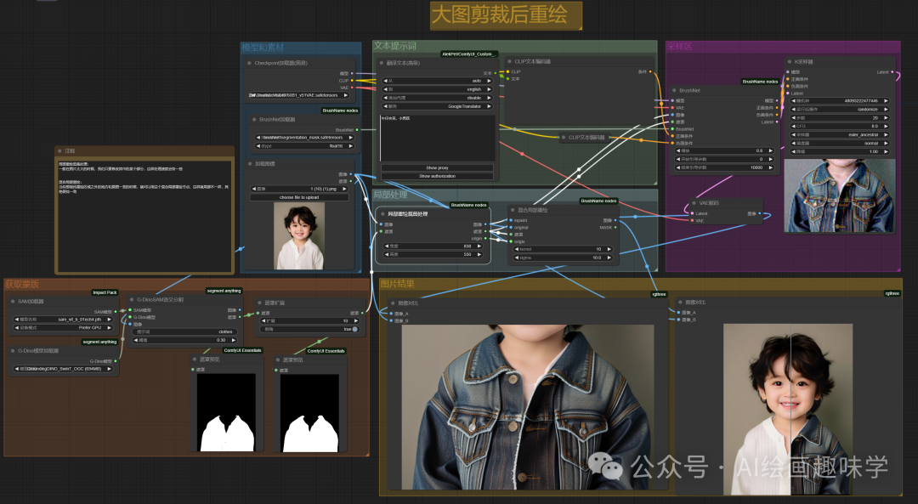Click choose file to upload button
The image size is (918, 504).
[299, 197]
